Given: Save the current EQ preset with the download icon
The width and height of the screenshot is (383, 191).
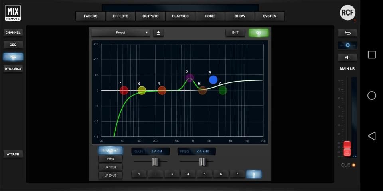Looking at the screenshot, I should pyautogui.click(x=158, y=33).
